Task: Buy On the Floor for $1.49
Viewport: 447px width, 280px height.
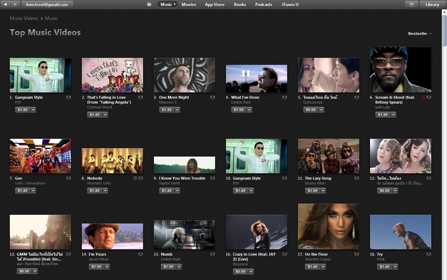Action: point(313,267)
